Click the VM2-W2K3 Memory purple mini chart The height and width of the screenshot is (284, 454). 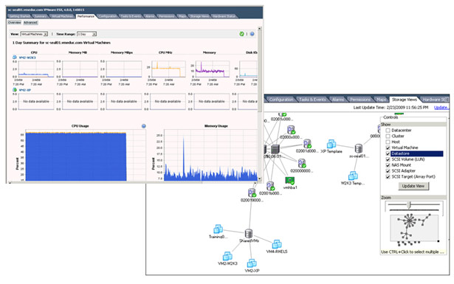coord(212,69)
